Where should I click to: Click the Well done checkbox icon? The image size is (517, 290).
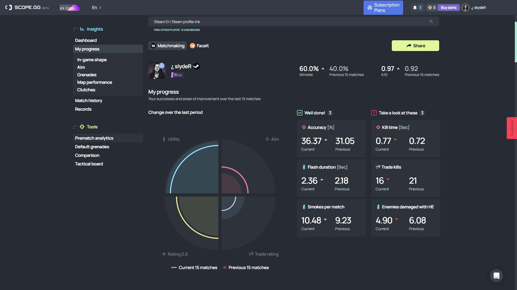click(x=299, y=113)
